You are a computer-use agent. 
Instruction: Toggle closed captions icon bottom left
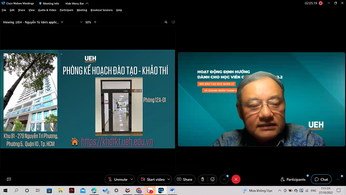9,179
